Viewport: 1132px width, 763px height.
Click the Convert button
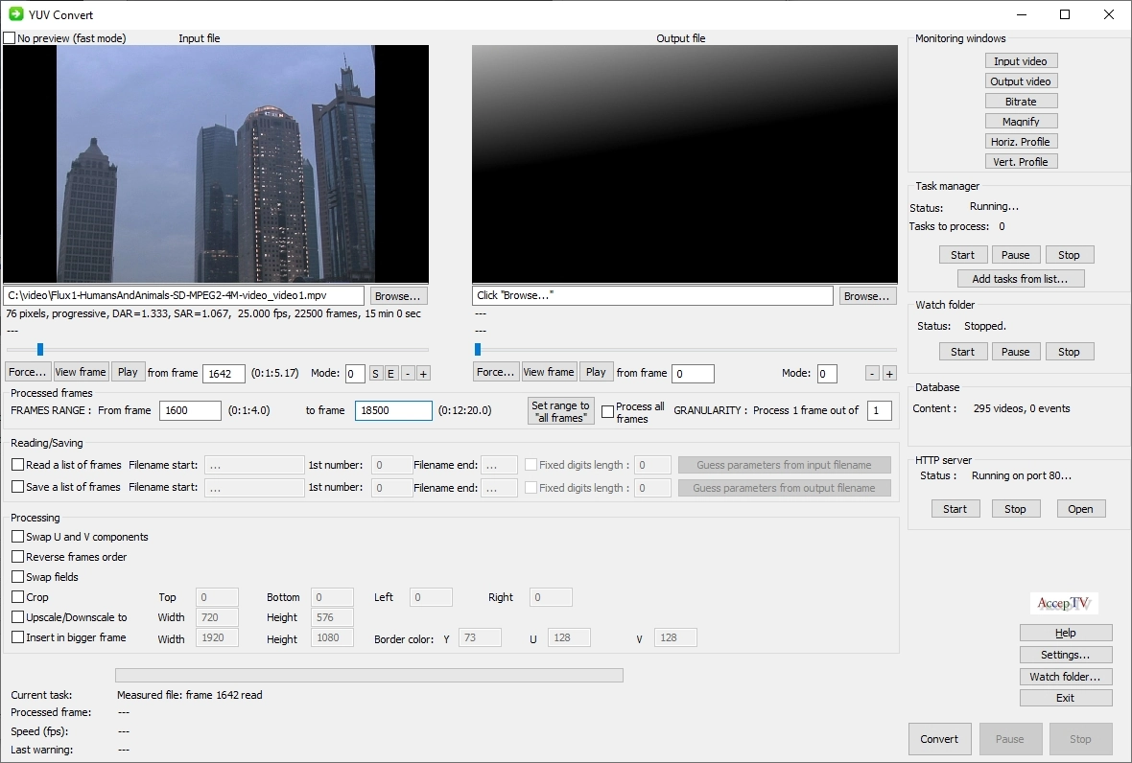click(x=939, y=739)
